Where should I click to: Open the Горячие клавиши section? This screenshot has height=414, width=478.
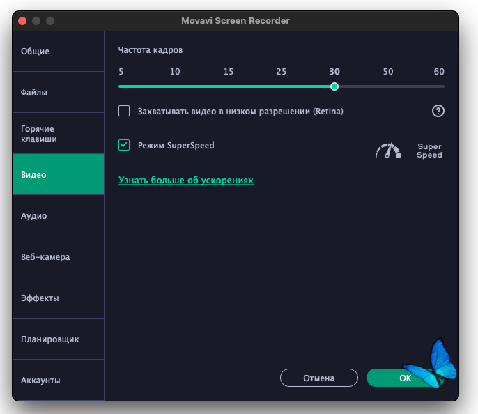point(59,134)
